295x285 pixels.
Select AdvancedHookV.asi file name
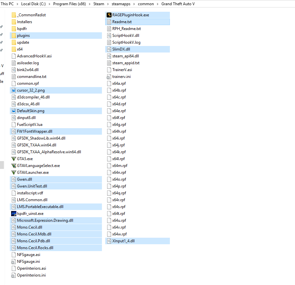point(34,56)
